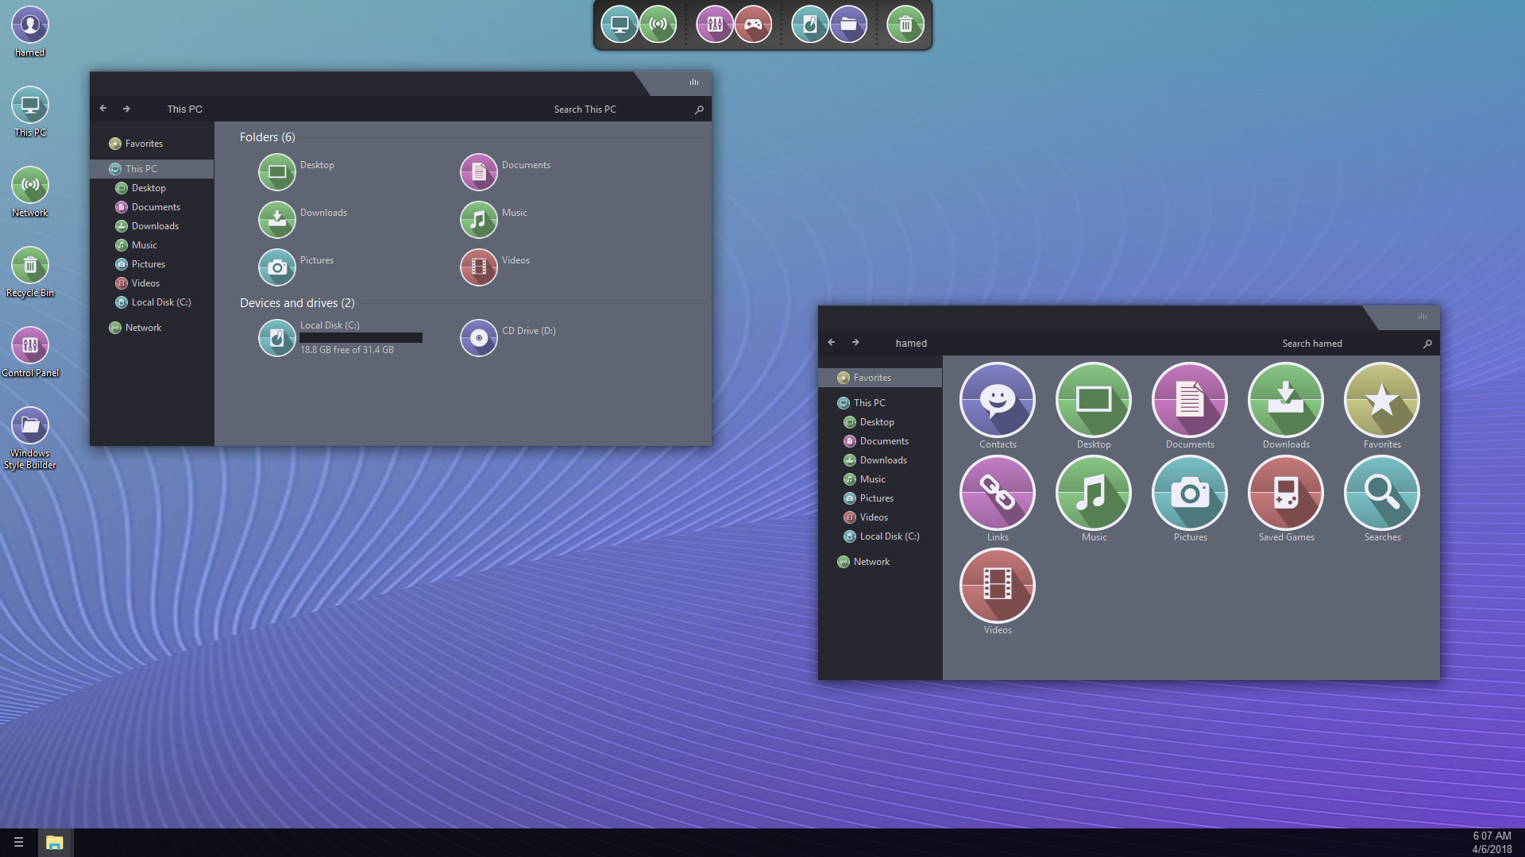Open CD Drive (D:) in This PC
The height and width of the screenshot is (857, 1525).
click(x=479, y=338)
